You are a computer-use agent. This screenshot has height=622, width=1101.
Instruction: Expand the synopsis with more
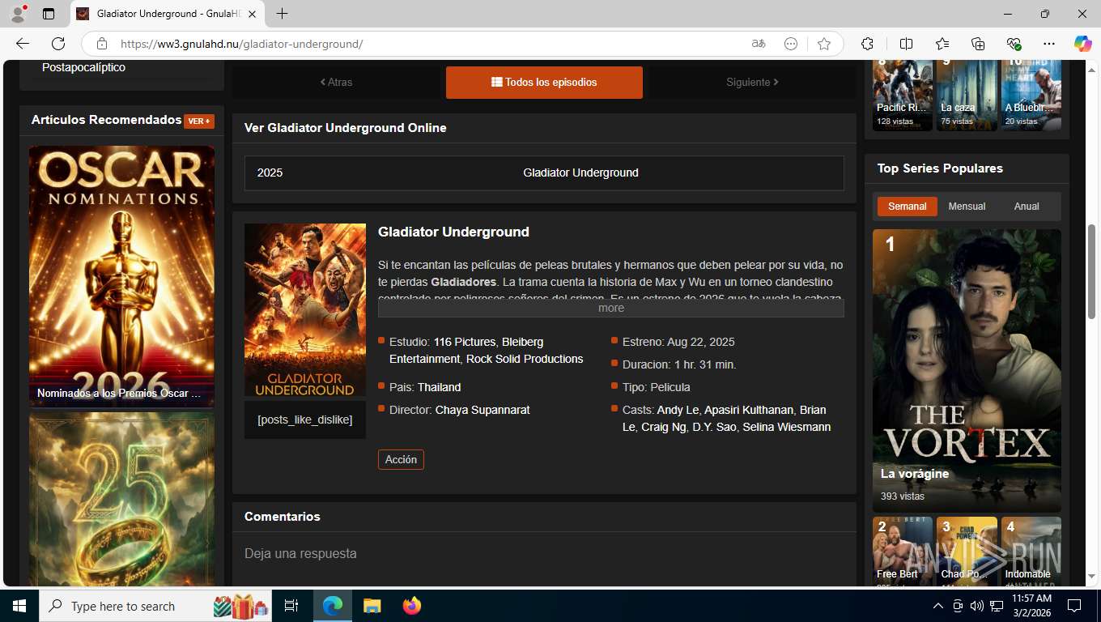[611, 308]
